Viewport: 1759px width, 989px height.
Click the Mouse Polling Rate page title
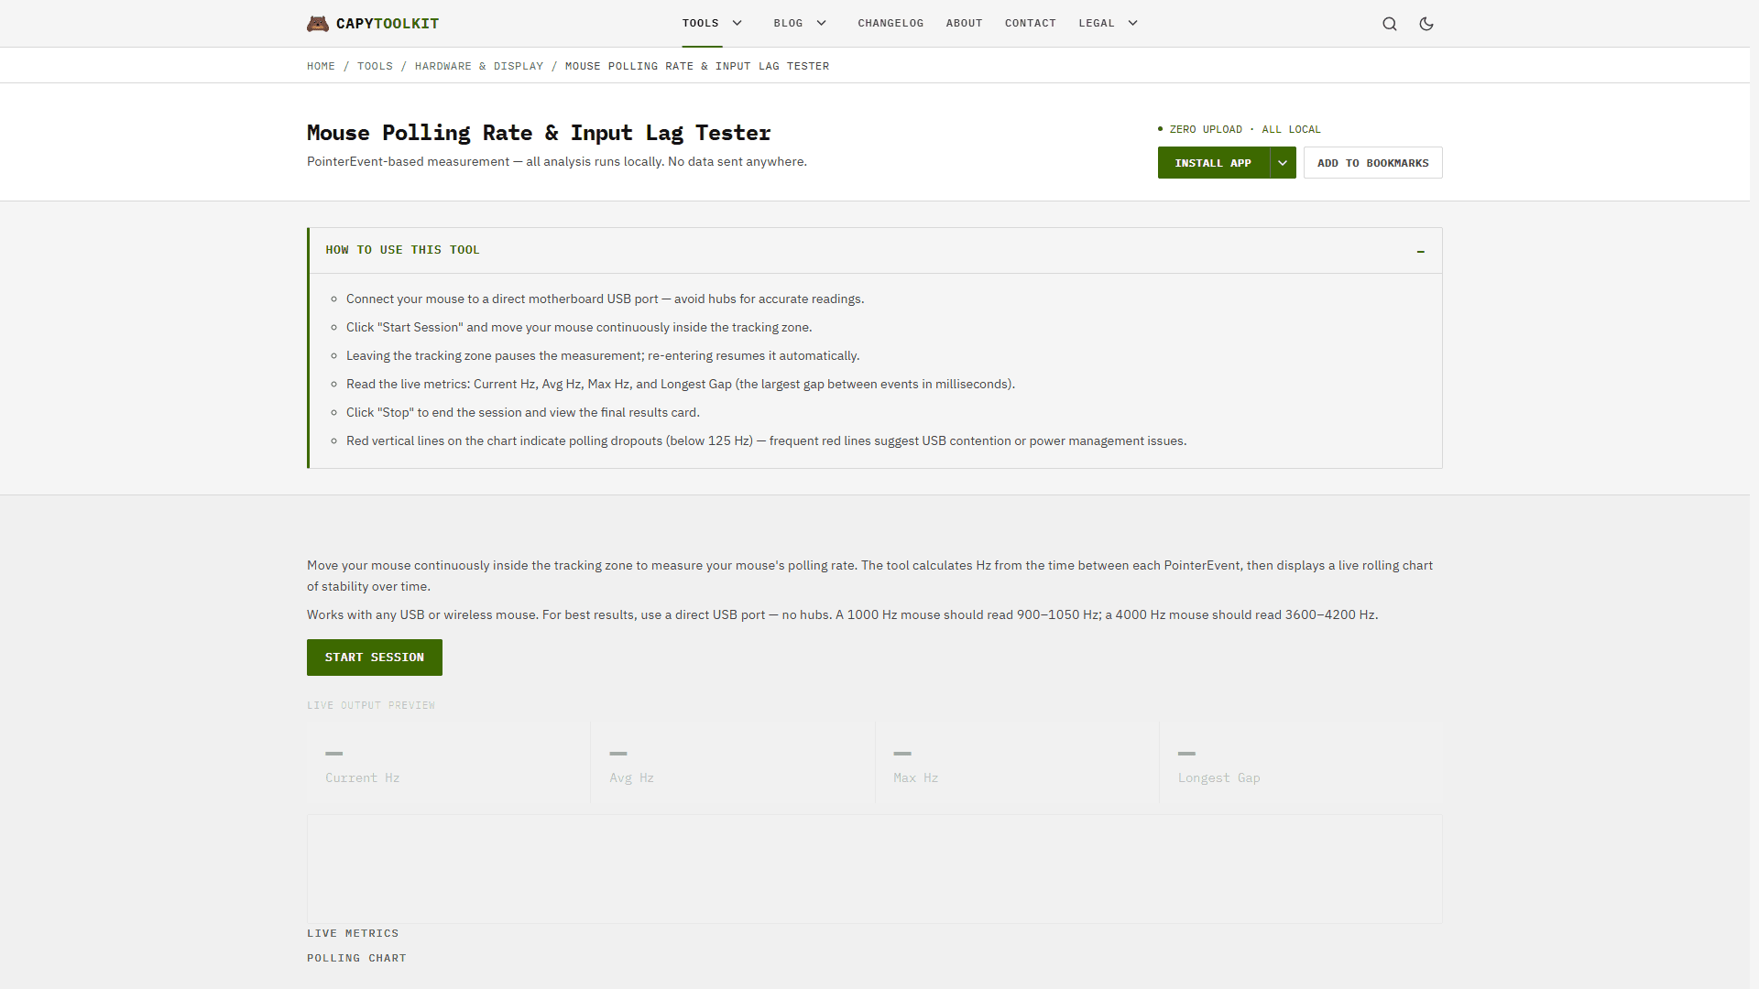point(539,133)
